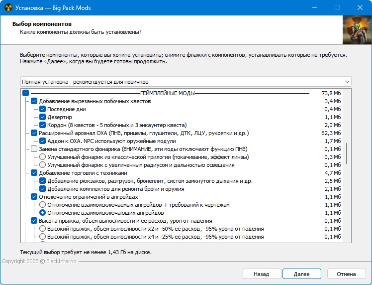Click the stalker artwork image in header
The width and height of the screenshot is (372, 285).
point(357,30)
